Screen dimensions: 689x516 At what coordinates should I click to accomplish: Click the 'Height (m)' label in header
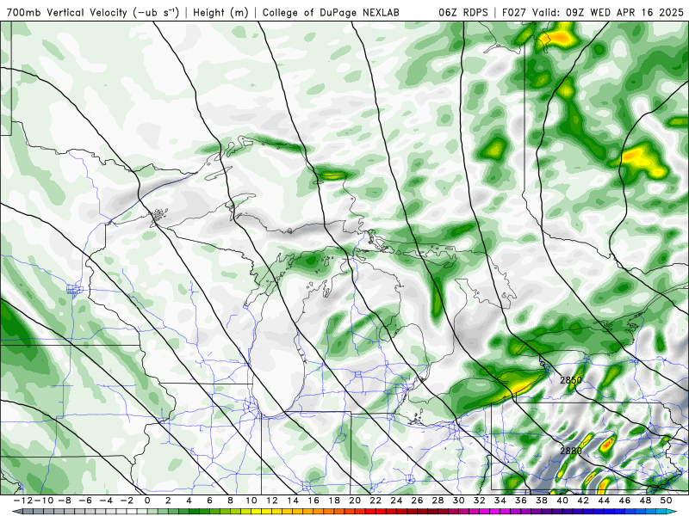pyautogui.click(x=221, y=12)
